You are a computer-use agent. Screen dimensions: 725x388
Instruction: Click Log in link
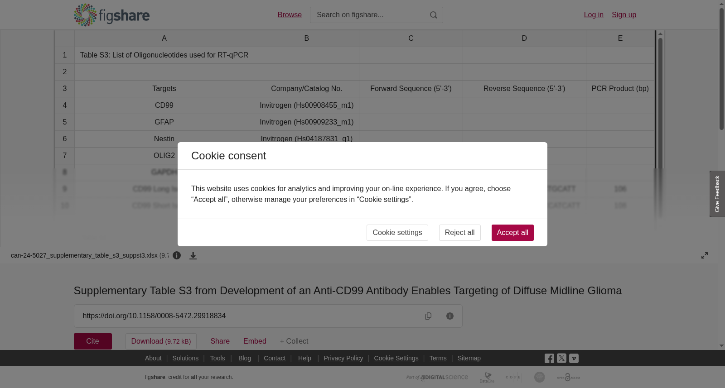pyautogui.click(x=594, y=15)
